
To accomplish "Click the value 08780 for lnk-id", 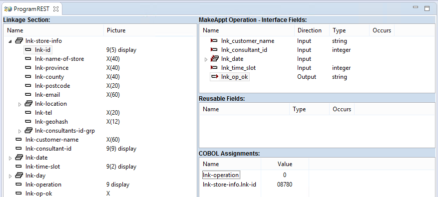I will click(x=285, y=185).
